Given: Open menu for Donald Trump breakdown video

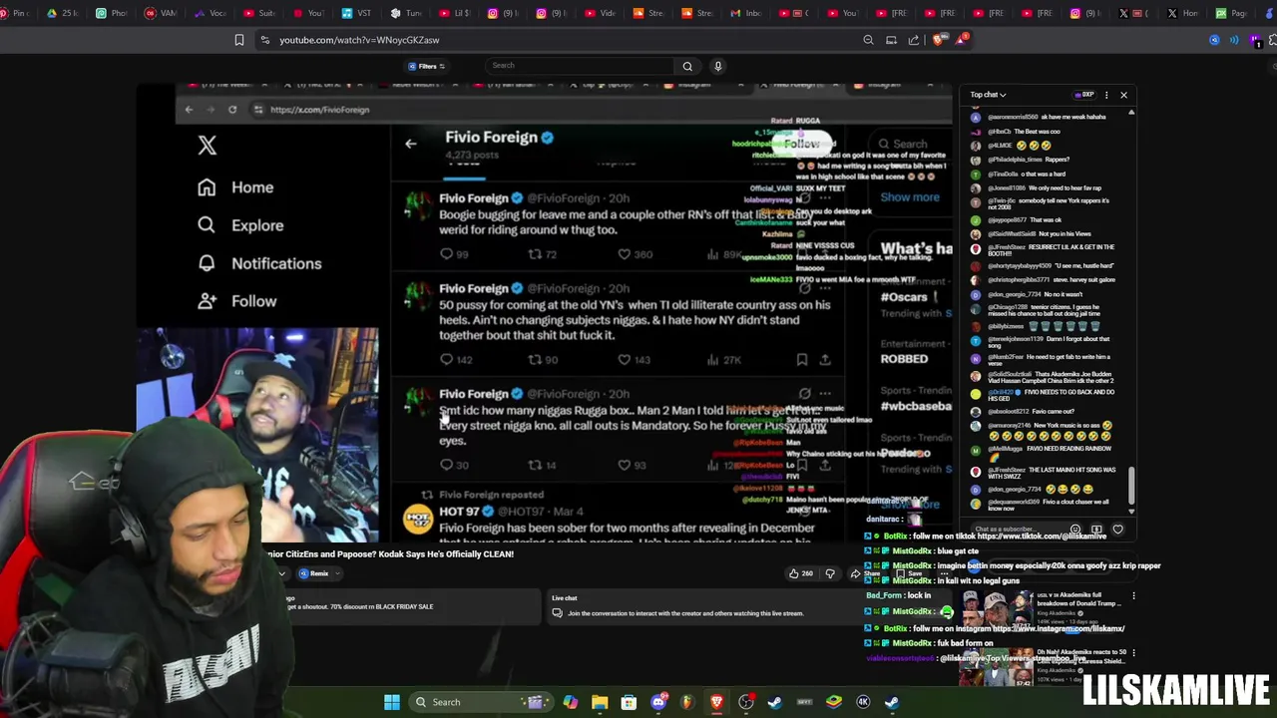Looking at the screenshot, I should click(1133, 596).
